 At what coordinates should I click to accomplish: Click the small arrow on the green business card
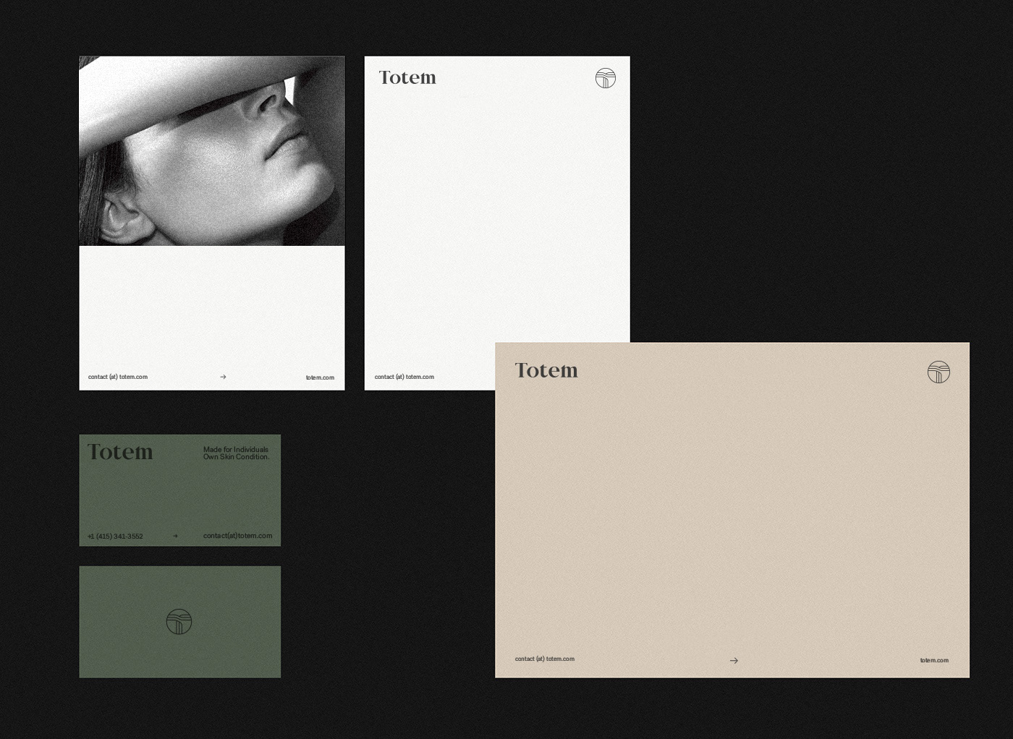pos(175,536)
